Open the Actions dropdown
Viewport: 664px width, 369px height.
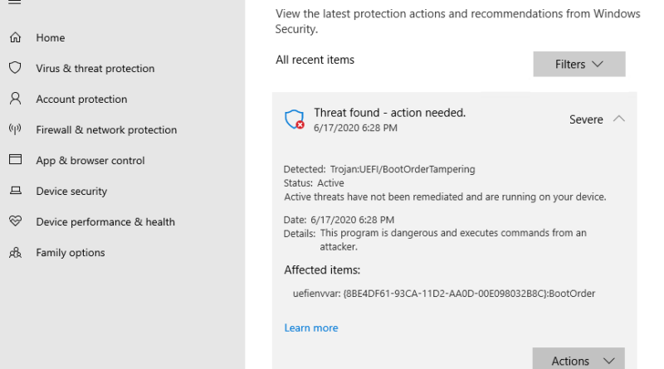[x=579, y=360]
